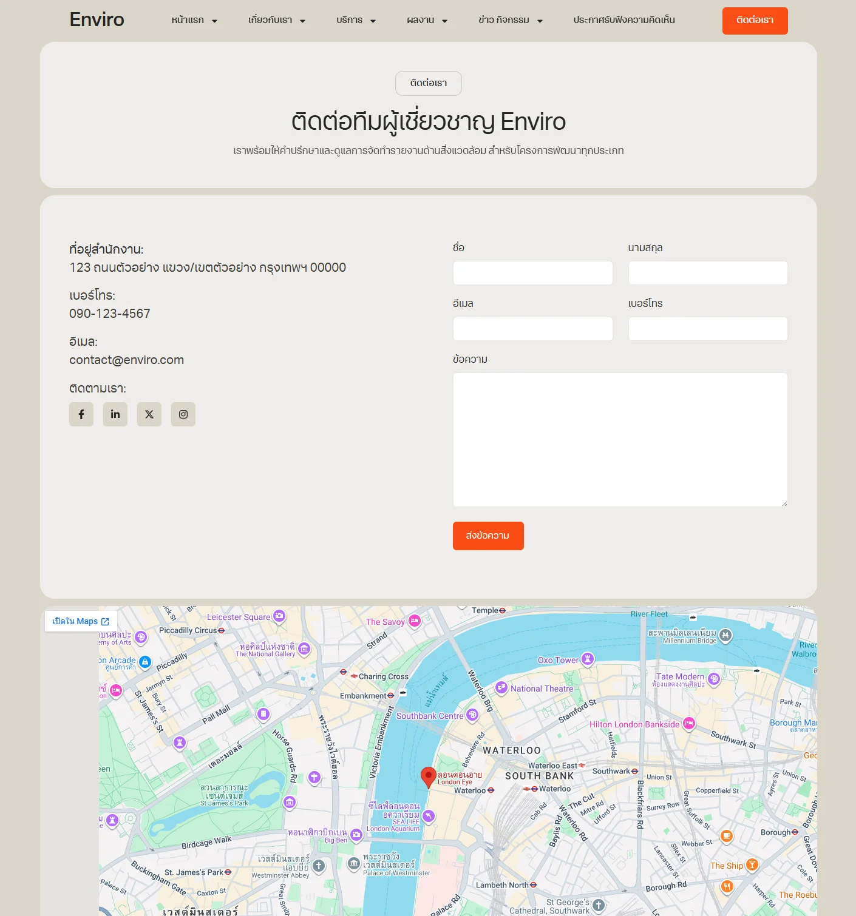
Task: Open ประกาศรับฟังความคิดเห็น menu item
Action: pos(624,20)
